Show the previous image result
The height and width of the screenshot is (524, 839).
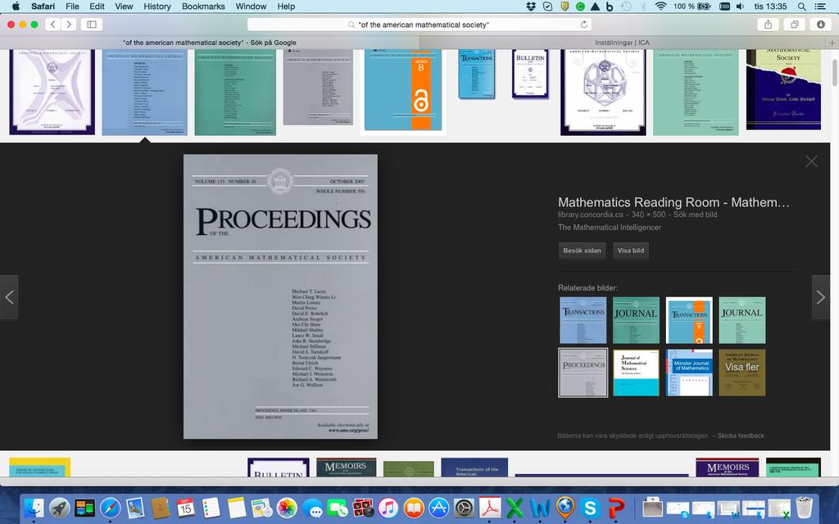pyautogui.click(x=9, y=297)
